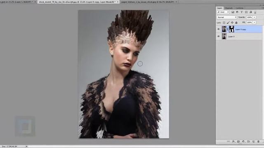Add a layer style fx icon

(233, 141)
